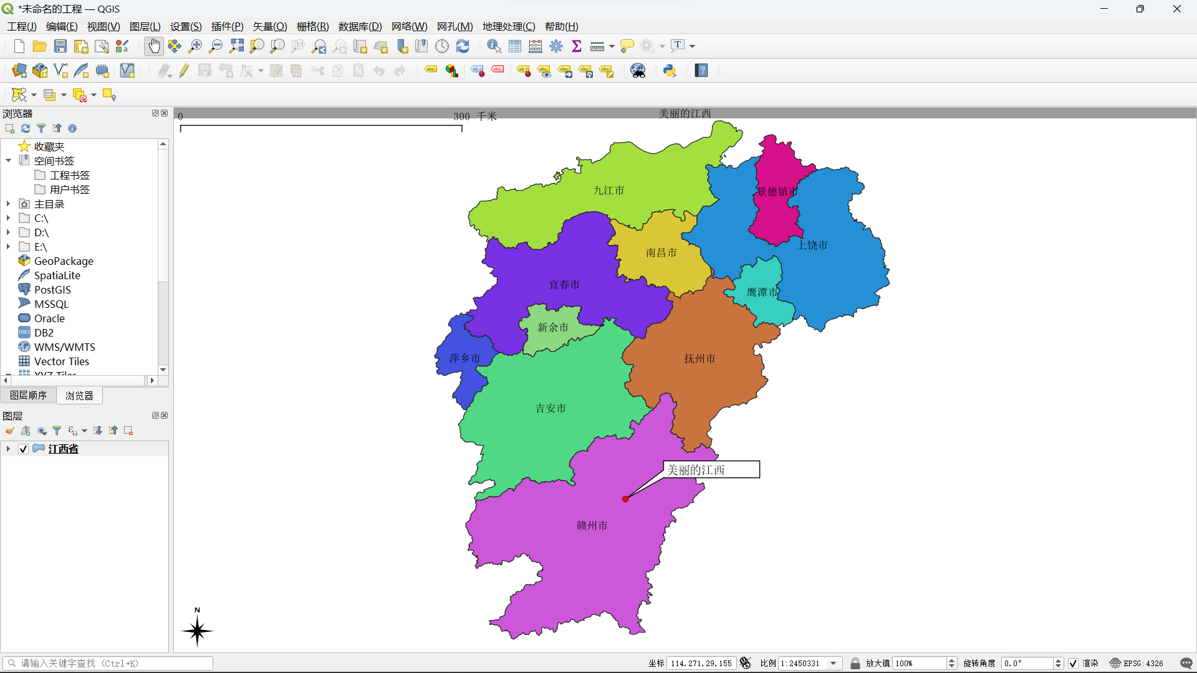Open the Style Manager icon
The image size is (1197, 673).
[122, 46]
